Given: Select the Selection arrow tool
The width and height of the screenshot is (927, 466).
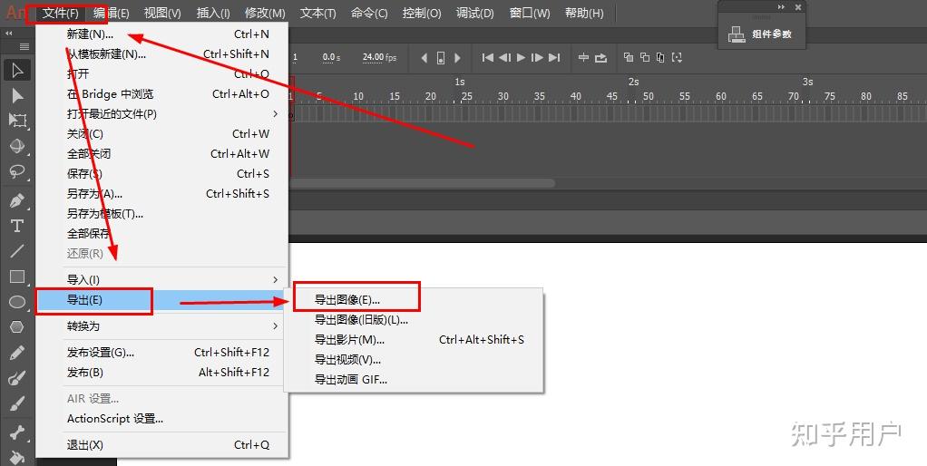Looking at the screenshot, I should pos(17,71).
